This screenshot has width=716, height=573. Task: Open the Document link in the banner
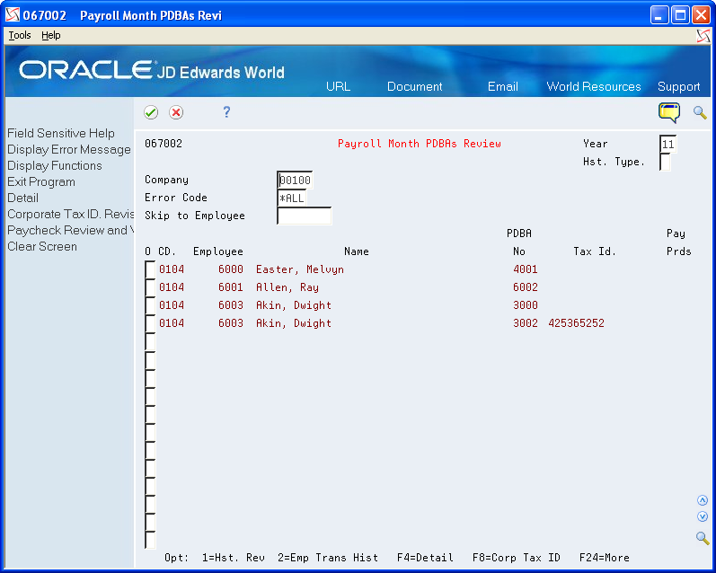coord(415,86)
